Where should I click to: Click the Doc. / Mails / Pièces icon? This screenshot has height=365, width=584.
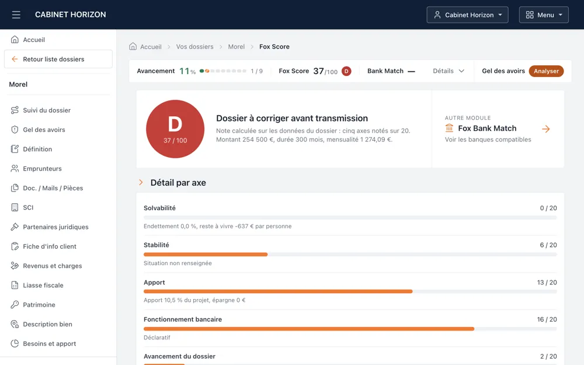[15, 188]
